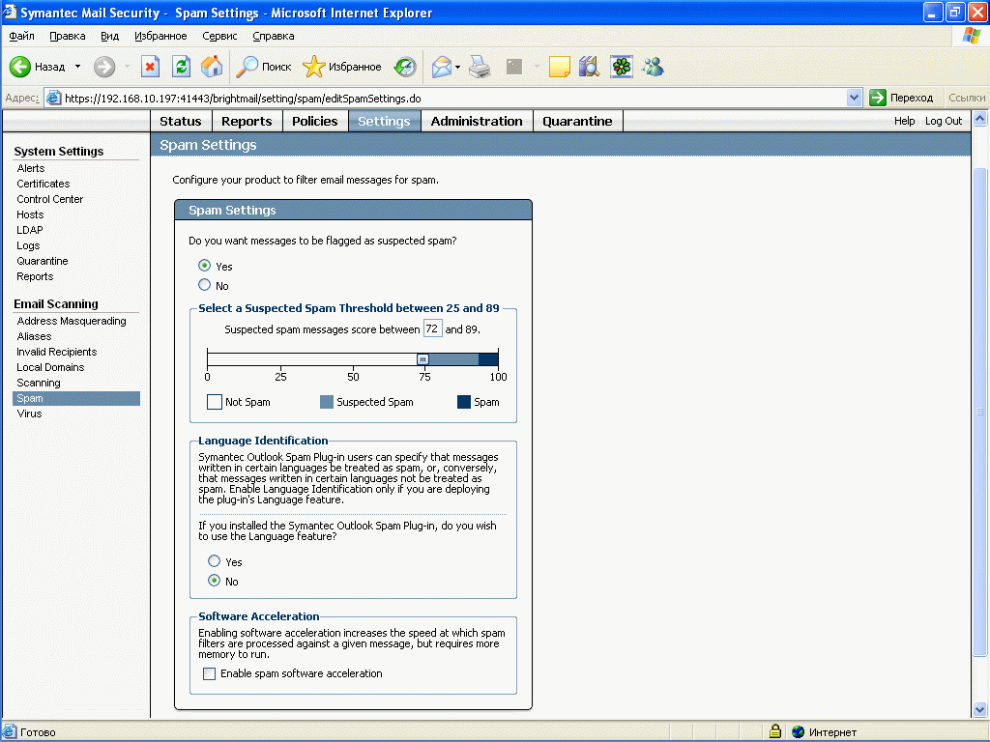
Task: Click the yellow note toolbar icon
Action: 560,67
